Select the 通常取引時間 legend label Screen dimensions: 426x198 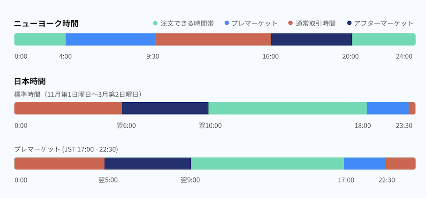(x=315, y=23)
